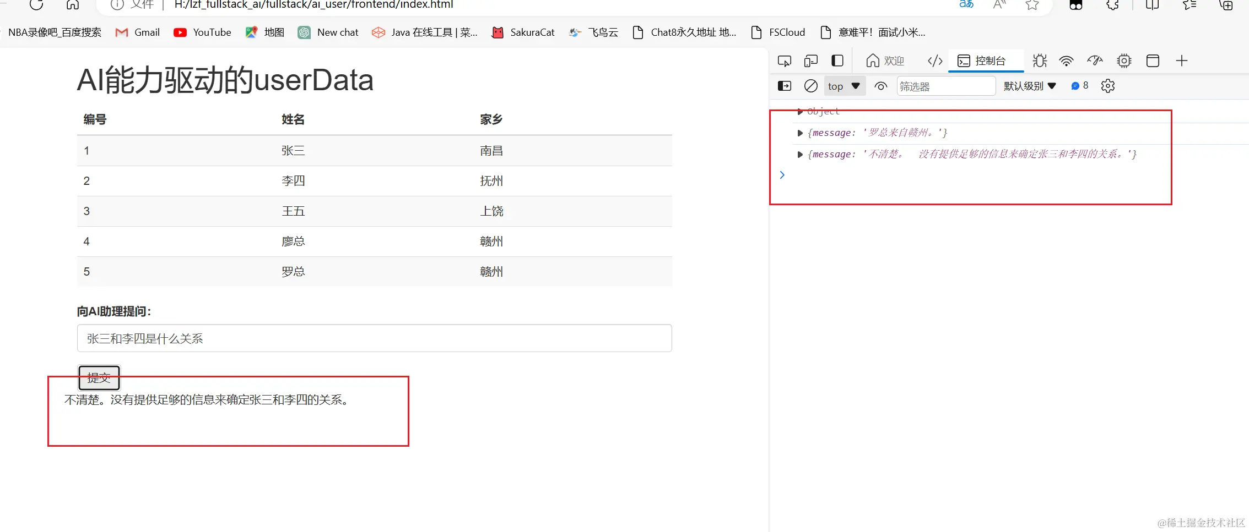Open the favorites list icon
The image size is (1249, 532).
click(1189, 5)
